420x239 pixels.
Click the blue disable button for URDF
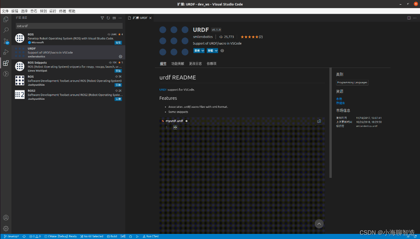[197, 51]
